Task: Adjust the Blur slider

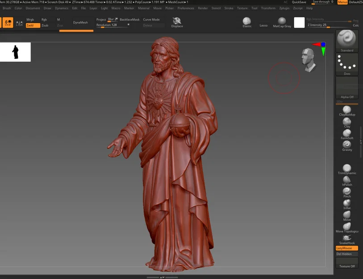Action: pos(113,20)
